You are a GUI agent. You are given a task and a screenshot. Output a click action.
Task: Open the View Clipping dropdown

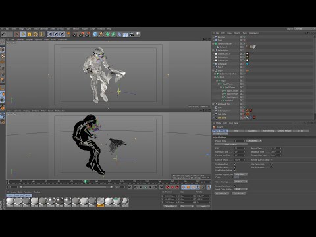(x=241, y=182)
